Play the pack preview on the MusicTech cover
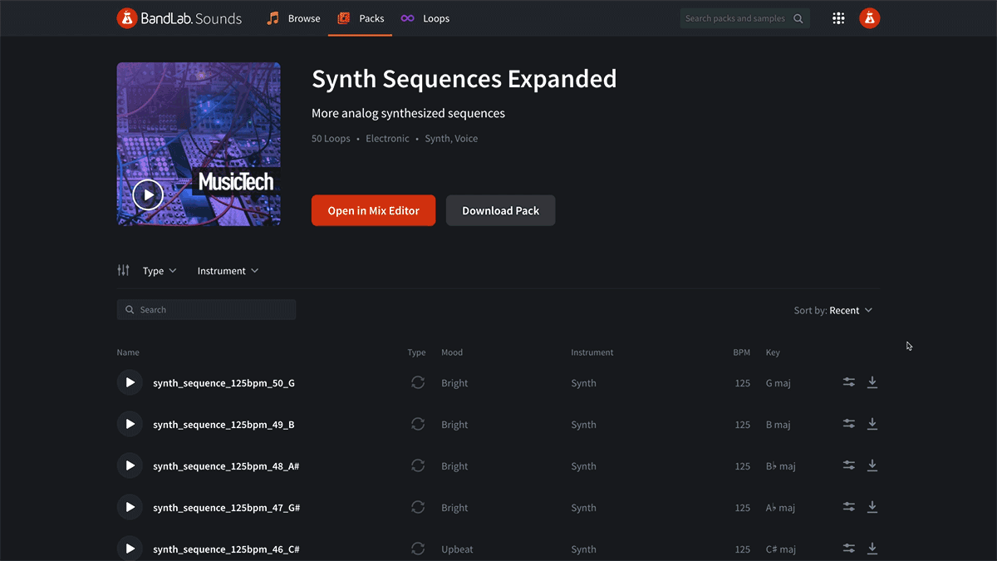The height and width of the screenshot is (561, 997). (148, 194)
